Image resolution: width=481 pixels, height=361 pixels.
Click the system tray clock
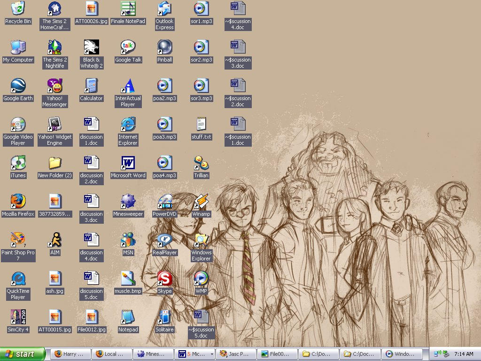pyautogui.click(x=464, y=354)
